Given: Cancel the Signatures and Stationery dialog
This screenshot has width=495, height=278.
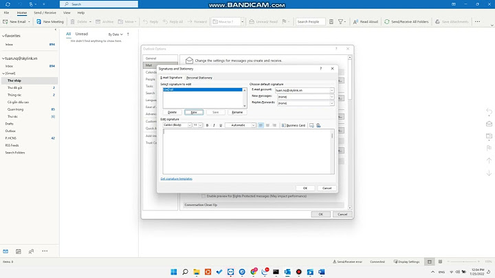Looking at the screenshot, I should coord(327,188).
